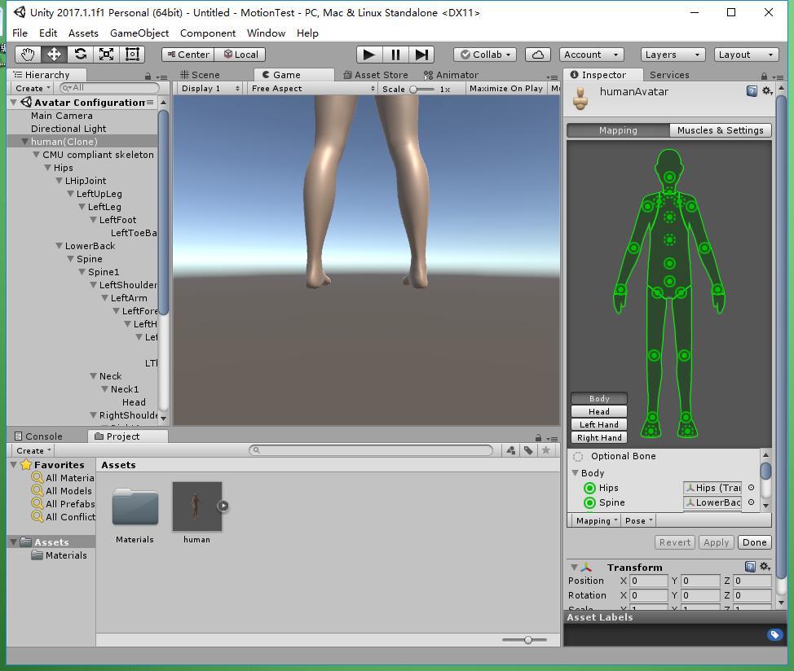794x671 pixels.
Task: Collapse the Favorites tree
Action: pyautogui.click(x=14, y=465)
